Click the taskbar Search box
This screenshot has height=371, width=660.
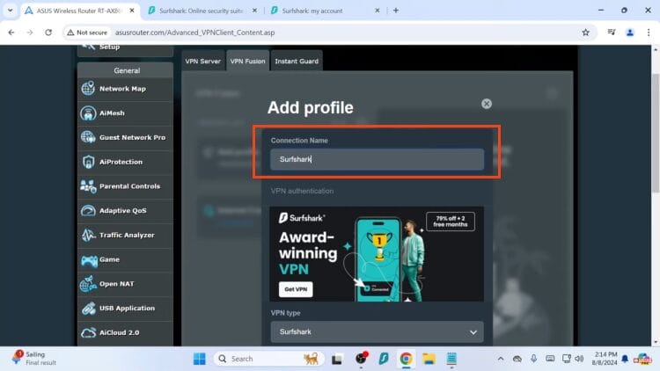[x=268, y=359]
